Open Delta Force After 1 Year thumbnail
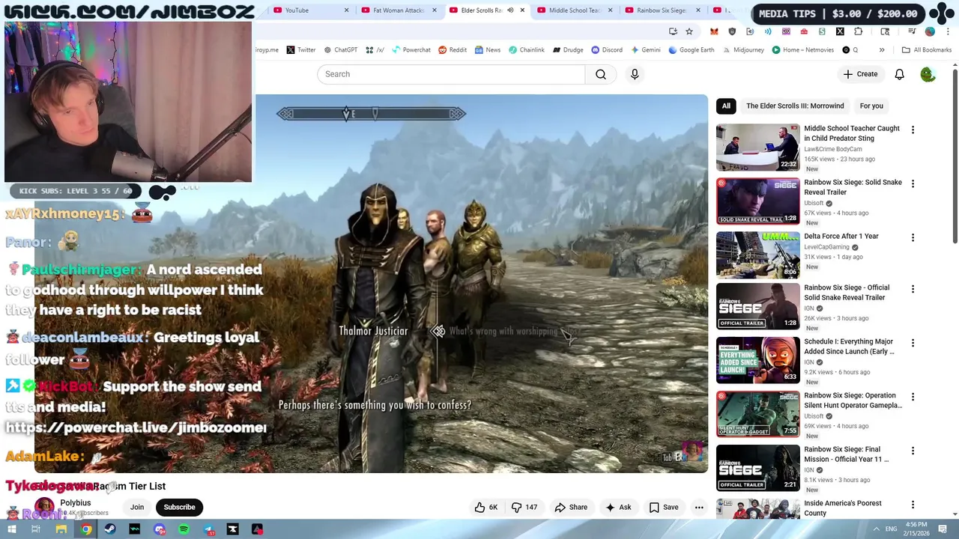Image resolution: width=959 pixels, height=539 pixels. tap(758, 255)
